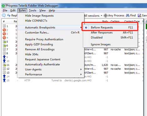
Task: Click the 1,620 body size cell
Action: [x=105, y=65]
